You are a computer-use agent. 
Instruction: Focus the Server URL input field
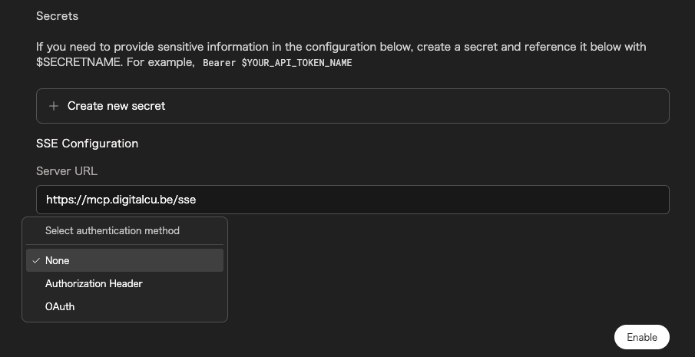coord(352,200)
